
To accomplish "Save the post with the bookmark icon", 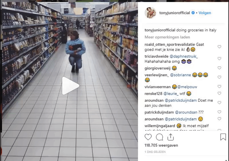I will click(x=223, y=137).
